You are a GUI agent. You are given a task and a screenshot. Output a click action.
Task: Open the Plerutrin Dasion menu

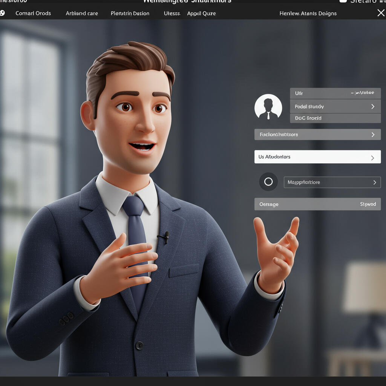tap(130, 13)
